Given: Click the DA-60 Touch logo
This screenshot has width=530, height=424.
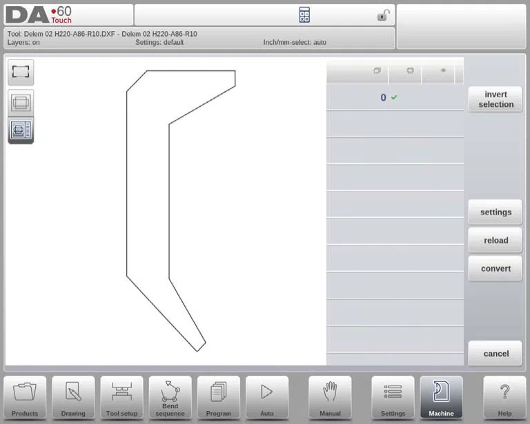Looking at the screenshot, I should pyautogui.click(x=39, y=15).
